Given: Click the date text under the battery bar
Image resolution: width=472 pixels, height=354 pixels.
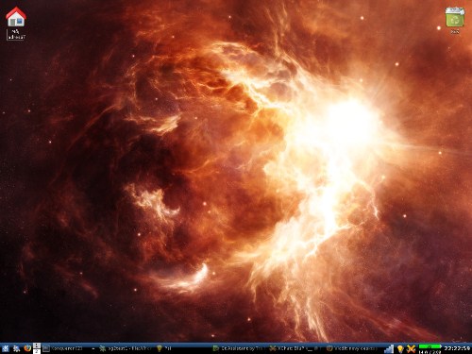Looking at the screenshot, I should coord(430,352).
